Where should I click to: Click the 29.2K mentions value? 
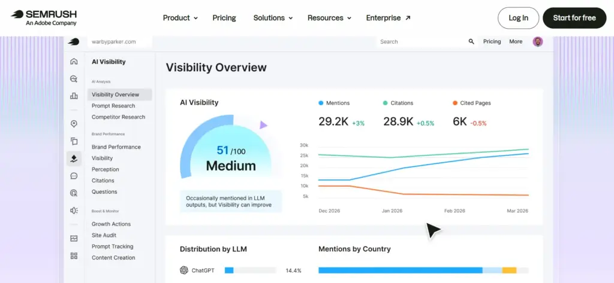pos(333,121)
